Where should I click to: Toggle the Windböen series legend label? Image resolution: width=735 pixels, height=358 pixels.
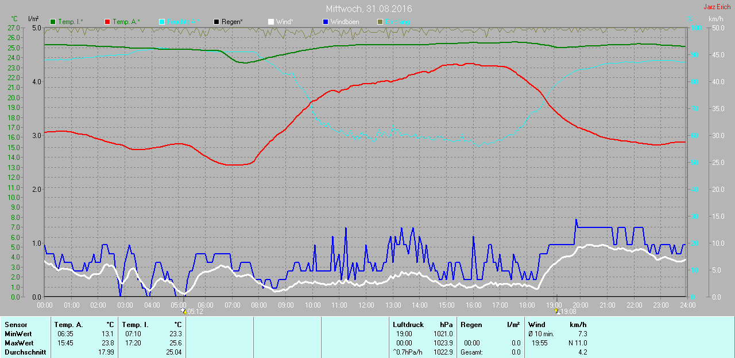pos(345,22)
